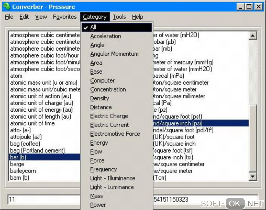
Task: Select 'bag (Portland cement)' unit
Action: pyautogui.click(x=44, y=150)
